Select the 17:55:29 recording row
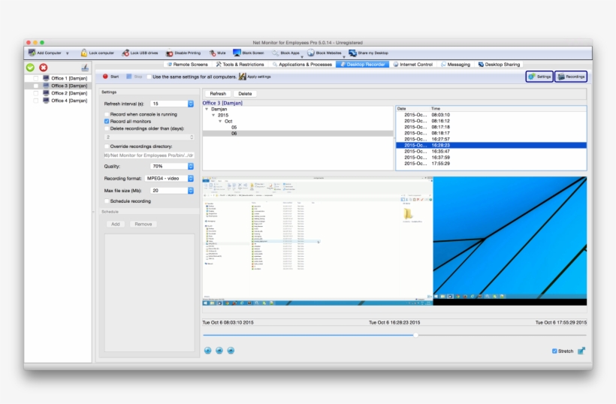616x404 pixels. click(491, 164)
